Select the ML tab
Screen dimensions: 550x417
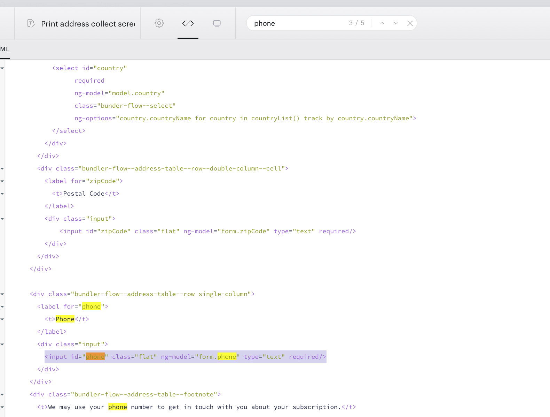pos(5,49)
